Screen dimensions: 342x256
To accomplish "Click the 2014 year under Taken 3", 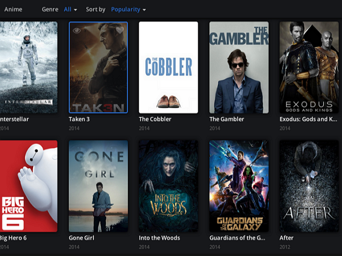I will pos(74,128).
